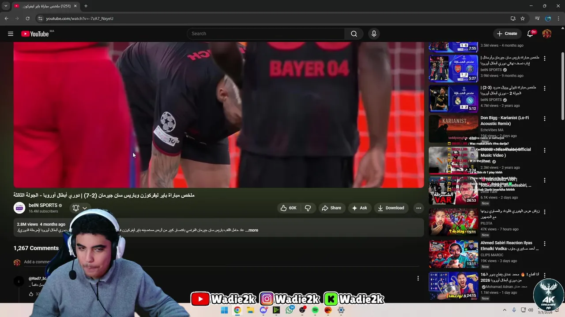Click the Arabic video title text
The image size is (565, 317).
[x=104, y=195]
